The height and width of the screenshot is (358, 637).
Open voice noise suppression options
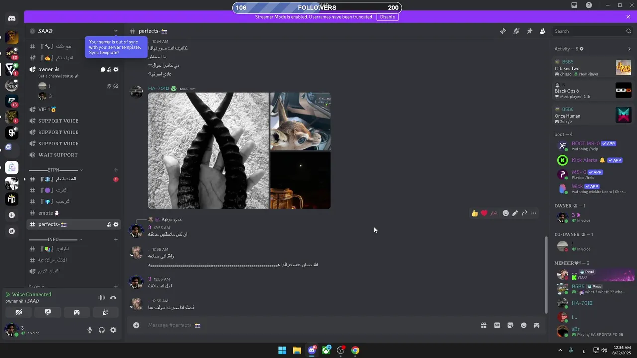(102, 298)
